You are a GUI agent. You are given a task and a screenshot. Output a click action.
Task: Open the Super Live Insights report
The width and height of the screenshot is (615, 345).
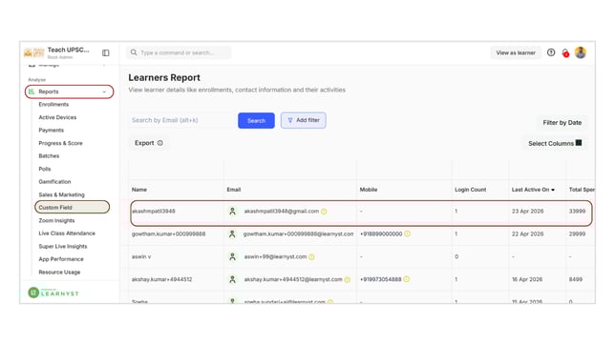click(63, 246)
